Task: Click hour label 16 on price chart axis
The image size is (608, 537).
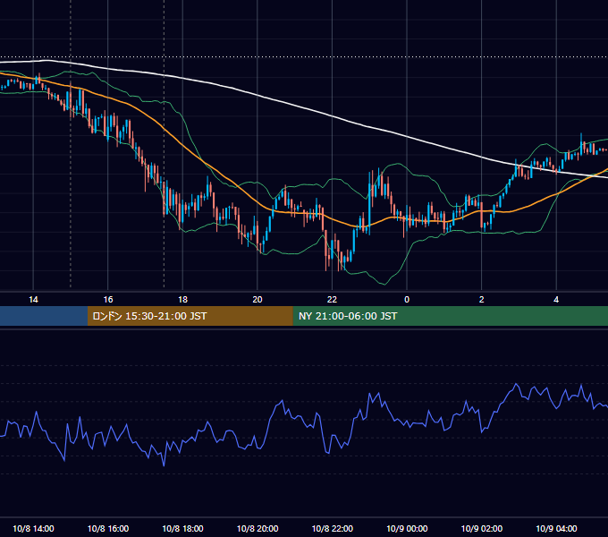Action: (108, 300)
